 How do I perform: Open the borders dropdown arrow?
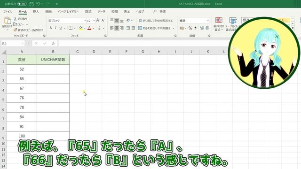pyautogui.click(x=75, y=28)
